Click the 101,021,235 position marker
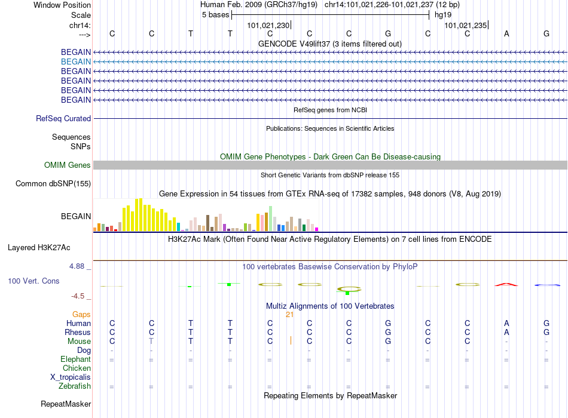The height and width of the screenshot is (418, 568). click(466, 25)
